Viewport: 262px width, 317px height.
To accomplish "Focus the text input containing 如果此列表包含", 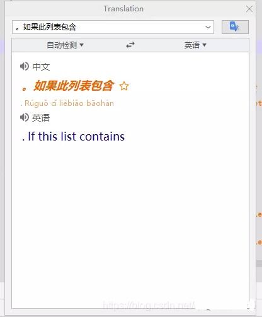I will [x=113, y=27].
